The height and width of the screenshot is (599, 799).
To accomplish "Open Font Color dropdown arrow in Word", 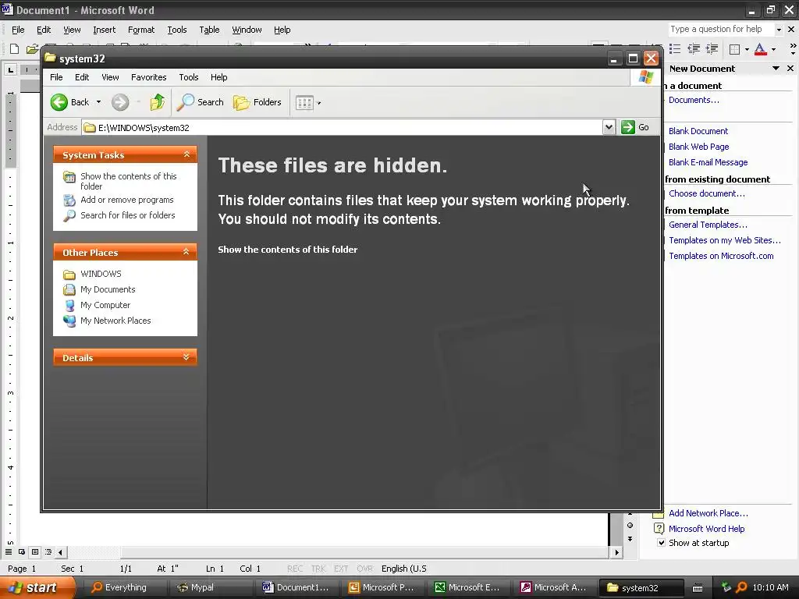I will 773,49.
